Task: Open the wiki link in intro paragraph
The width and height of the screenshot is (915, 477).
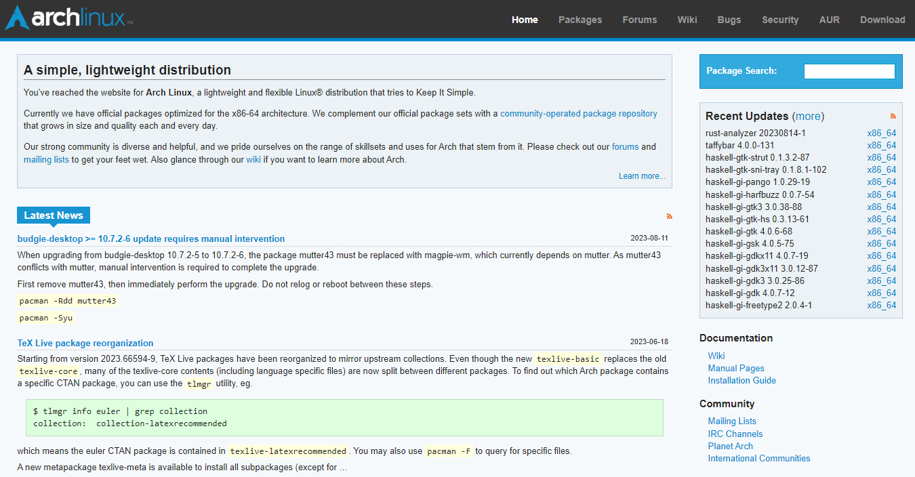Action: coord(253,160)
